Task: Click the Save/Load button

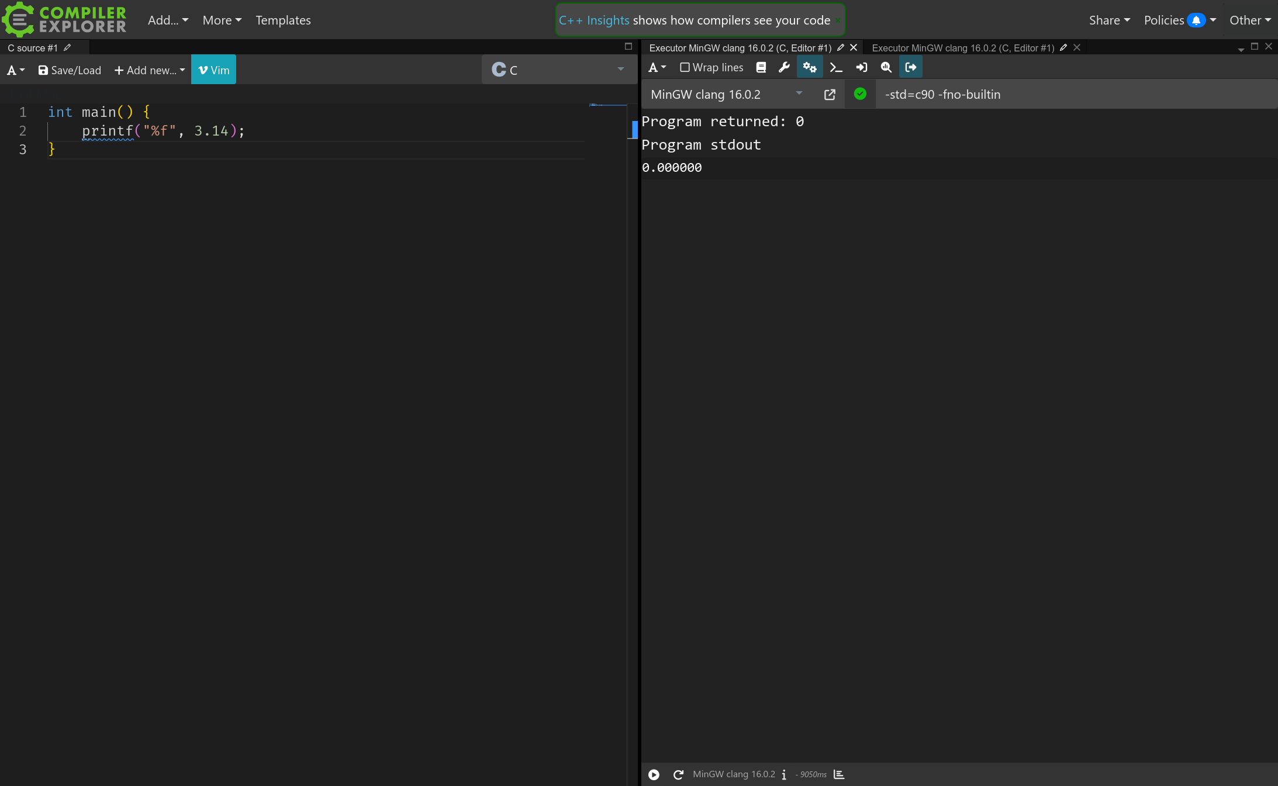Action: (70, 71)
